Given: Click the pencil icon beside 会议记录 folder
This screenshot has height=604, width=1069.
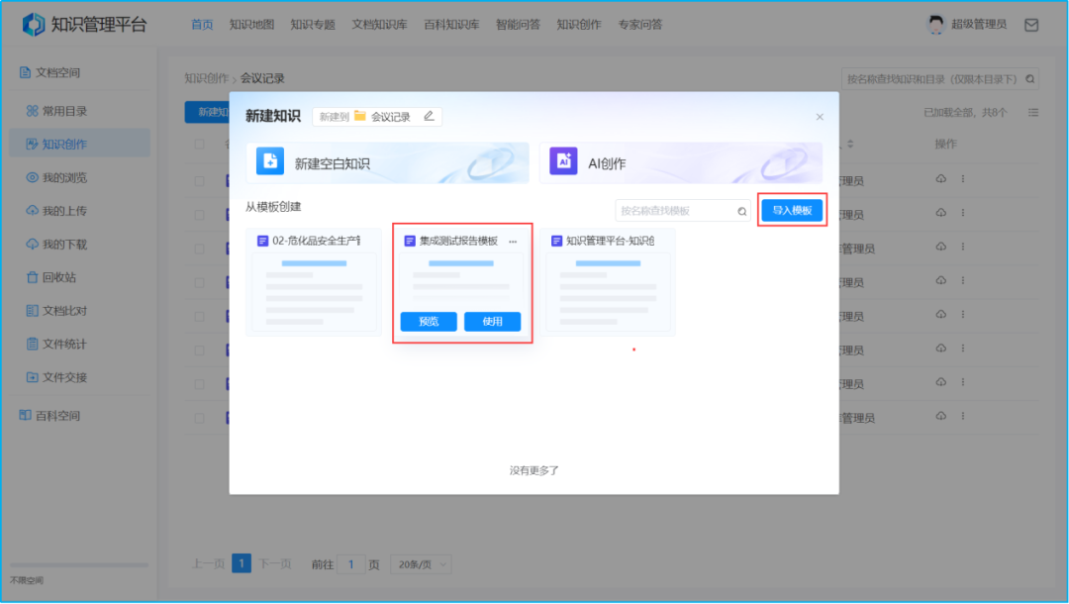Looking at the screenshot, I should (429, 116).
